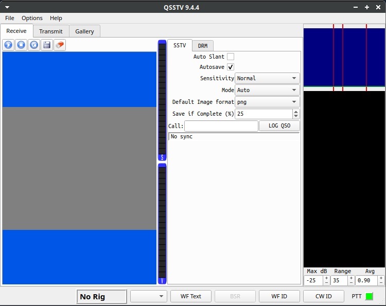Decrease the Avg value with minus
This screenshot has height=306, width=386.
pyautogui.click(x=381, y=283)
